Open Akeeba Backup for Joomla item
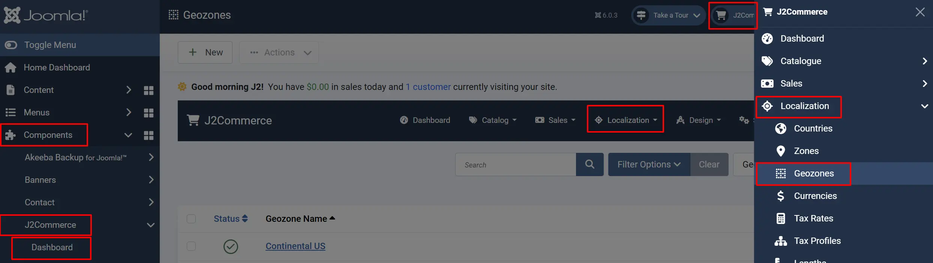Screen dimensions: 933x263 [x=76, y=157]
